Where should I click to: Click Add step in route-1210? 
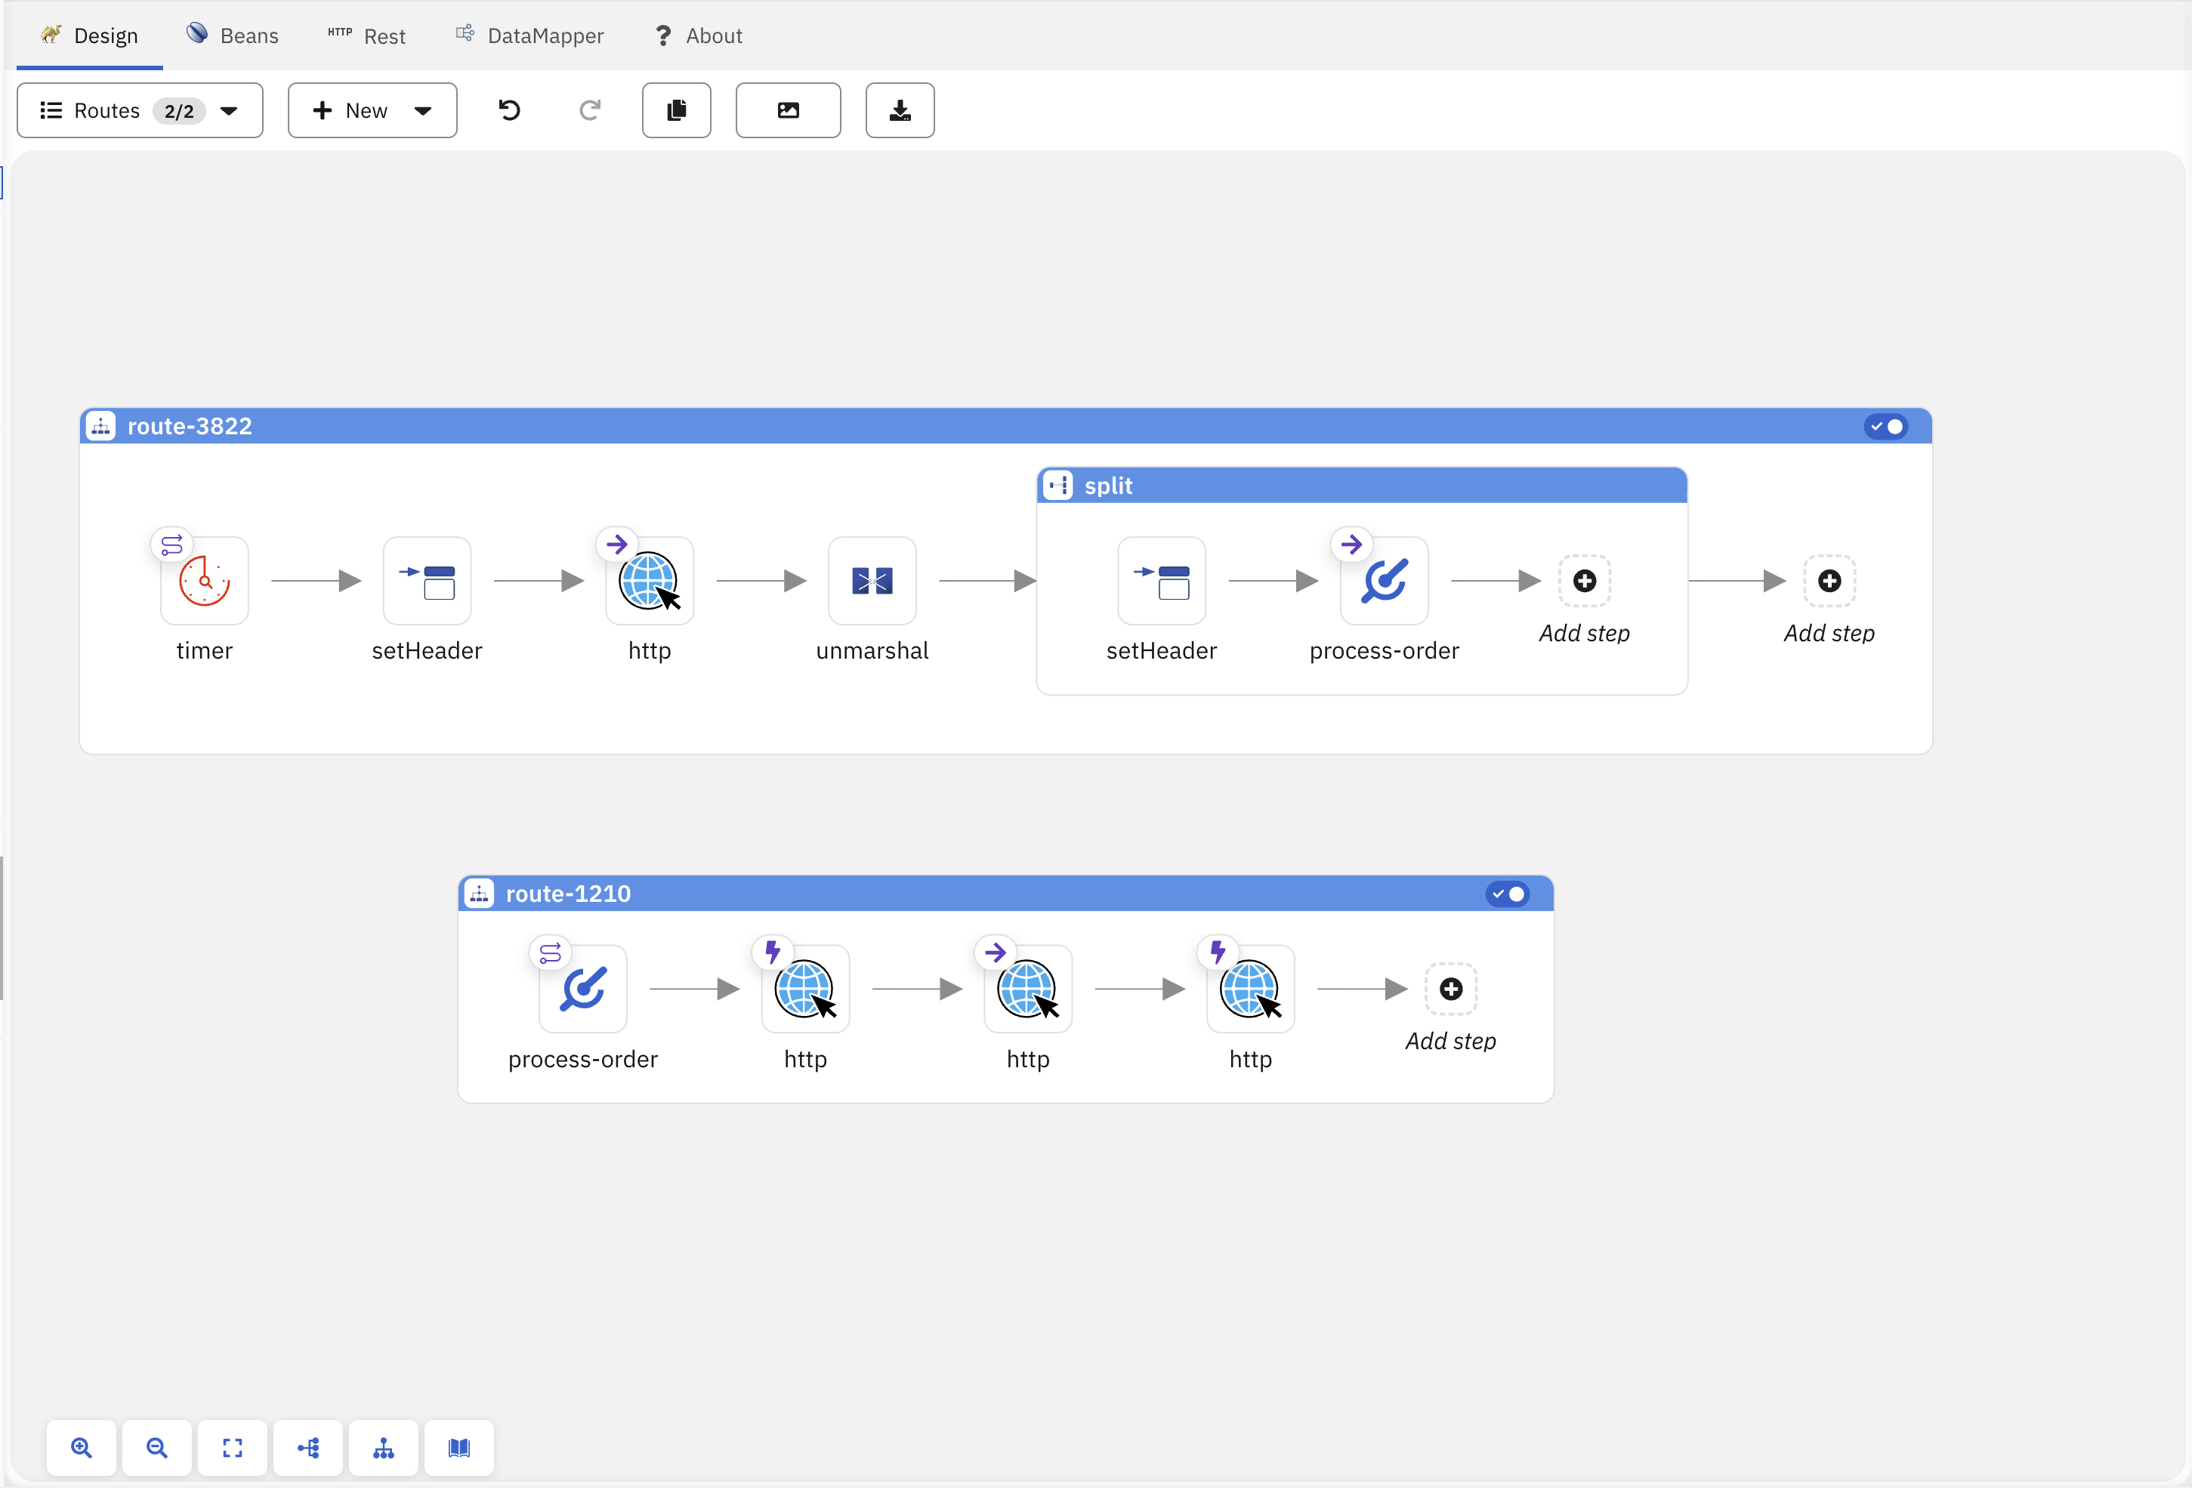pos(1451,989)
